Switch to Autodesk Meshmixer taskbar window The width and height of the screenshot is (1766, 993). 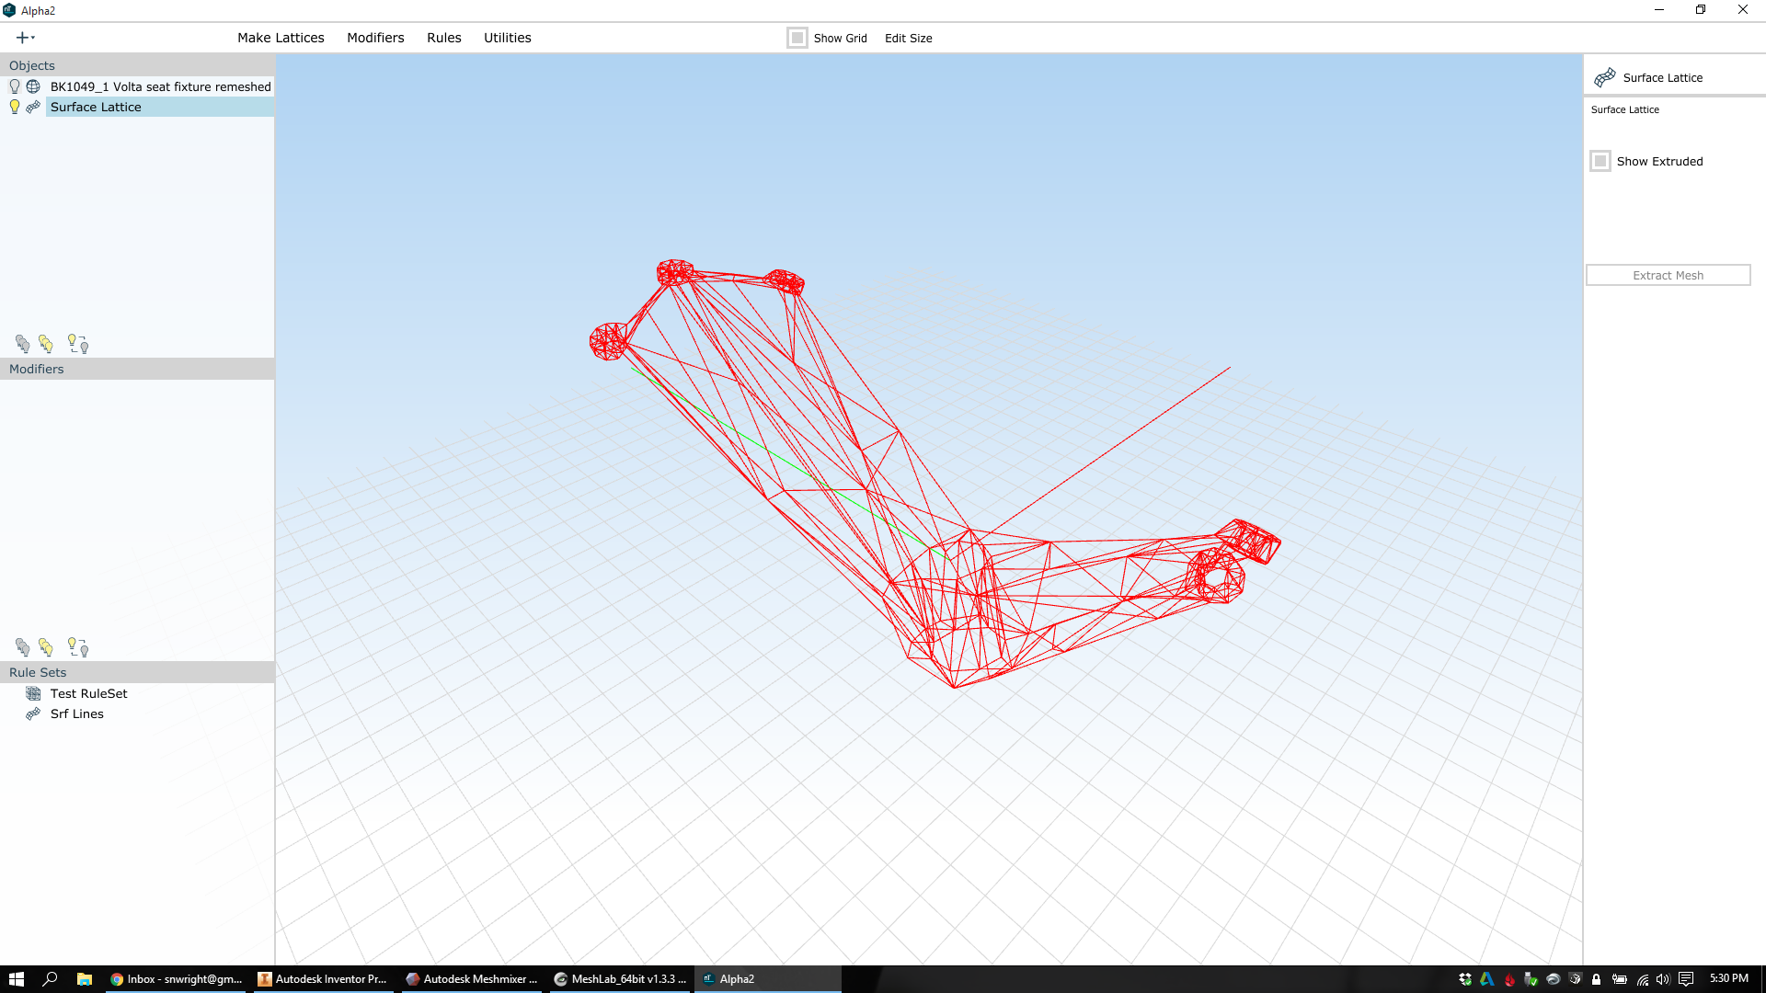click(x=472, y=979)
